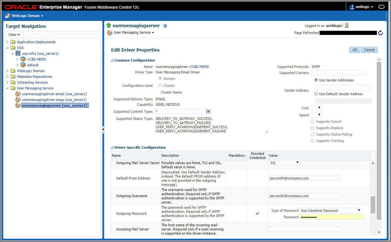Collapse the Driver-Specific Configuration section
The image size is (391, 242).
click(112, 147)
